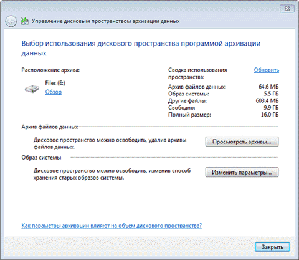Click the 9.9 ГБ free space value

[271, 108]
